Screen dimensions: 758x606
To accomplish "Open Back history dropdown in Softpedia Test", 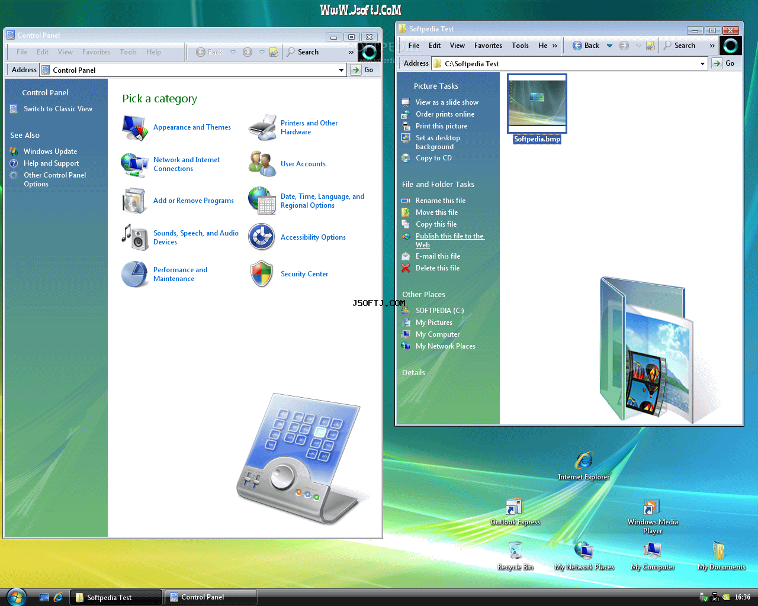I will click(x=609, y=46).
